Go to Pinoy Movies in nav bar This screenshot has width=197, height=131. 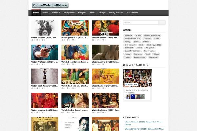(116, 13)
